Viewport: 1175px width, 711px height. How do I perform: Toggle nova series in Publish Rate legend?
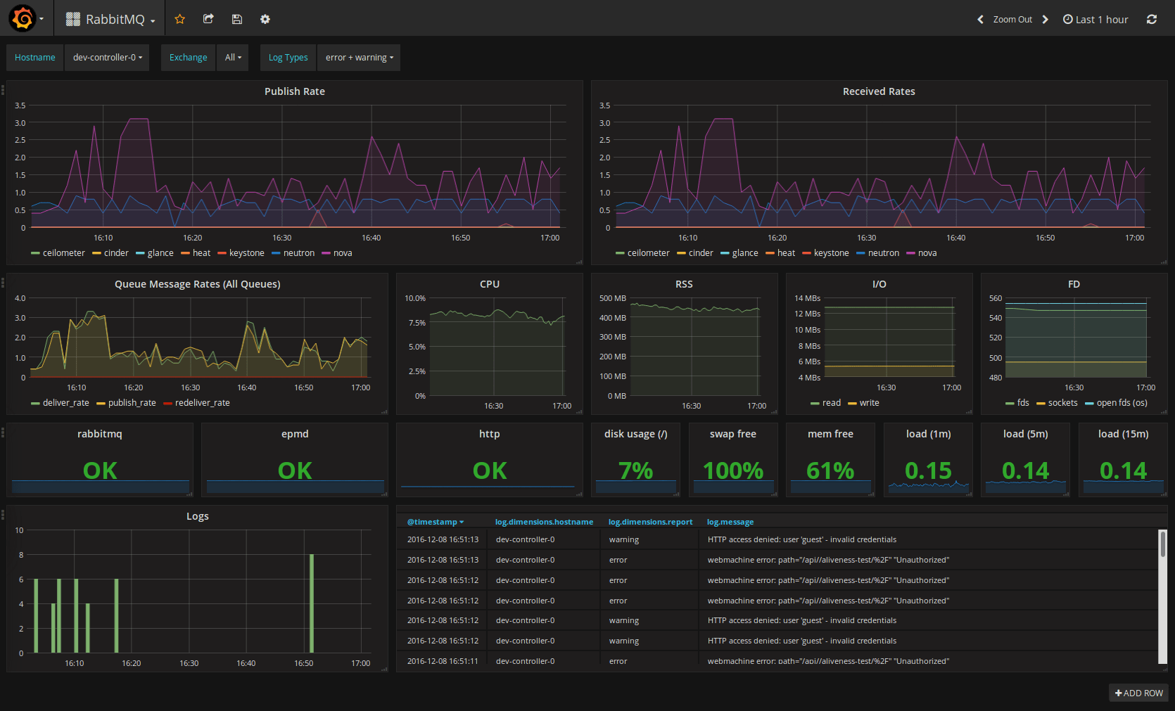[x=343, y=253]
